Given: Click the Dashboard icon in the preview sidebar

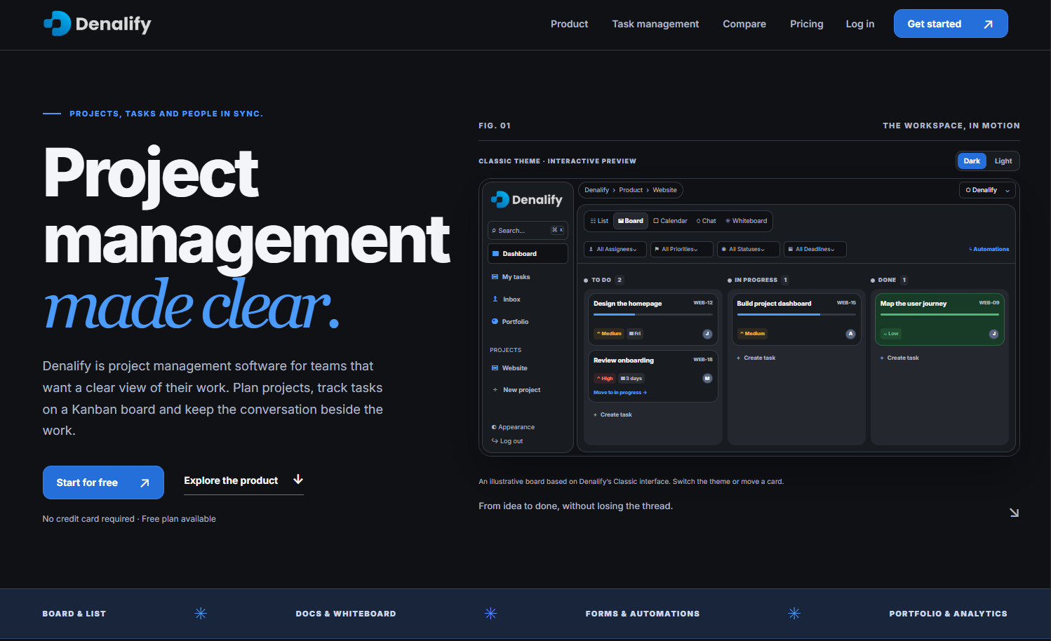Looking at the screenshot, I should 495,254.
